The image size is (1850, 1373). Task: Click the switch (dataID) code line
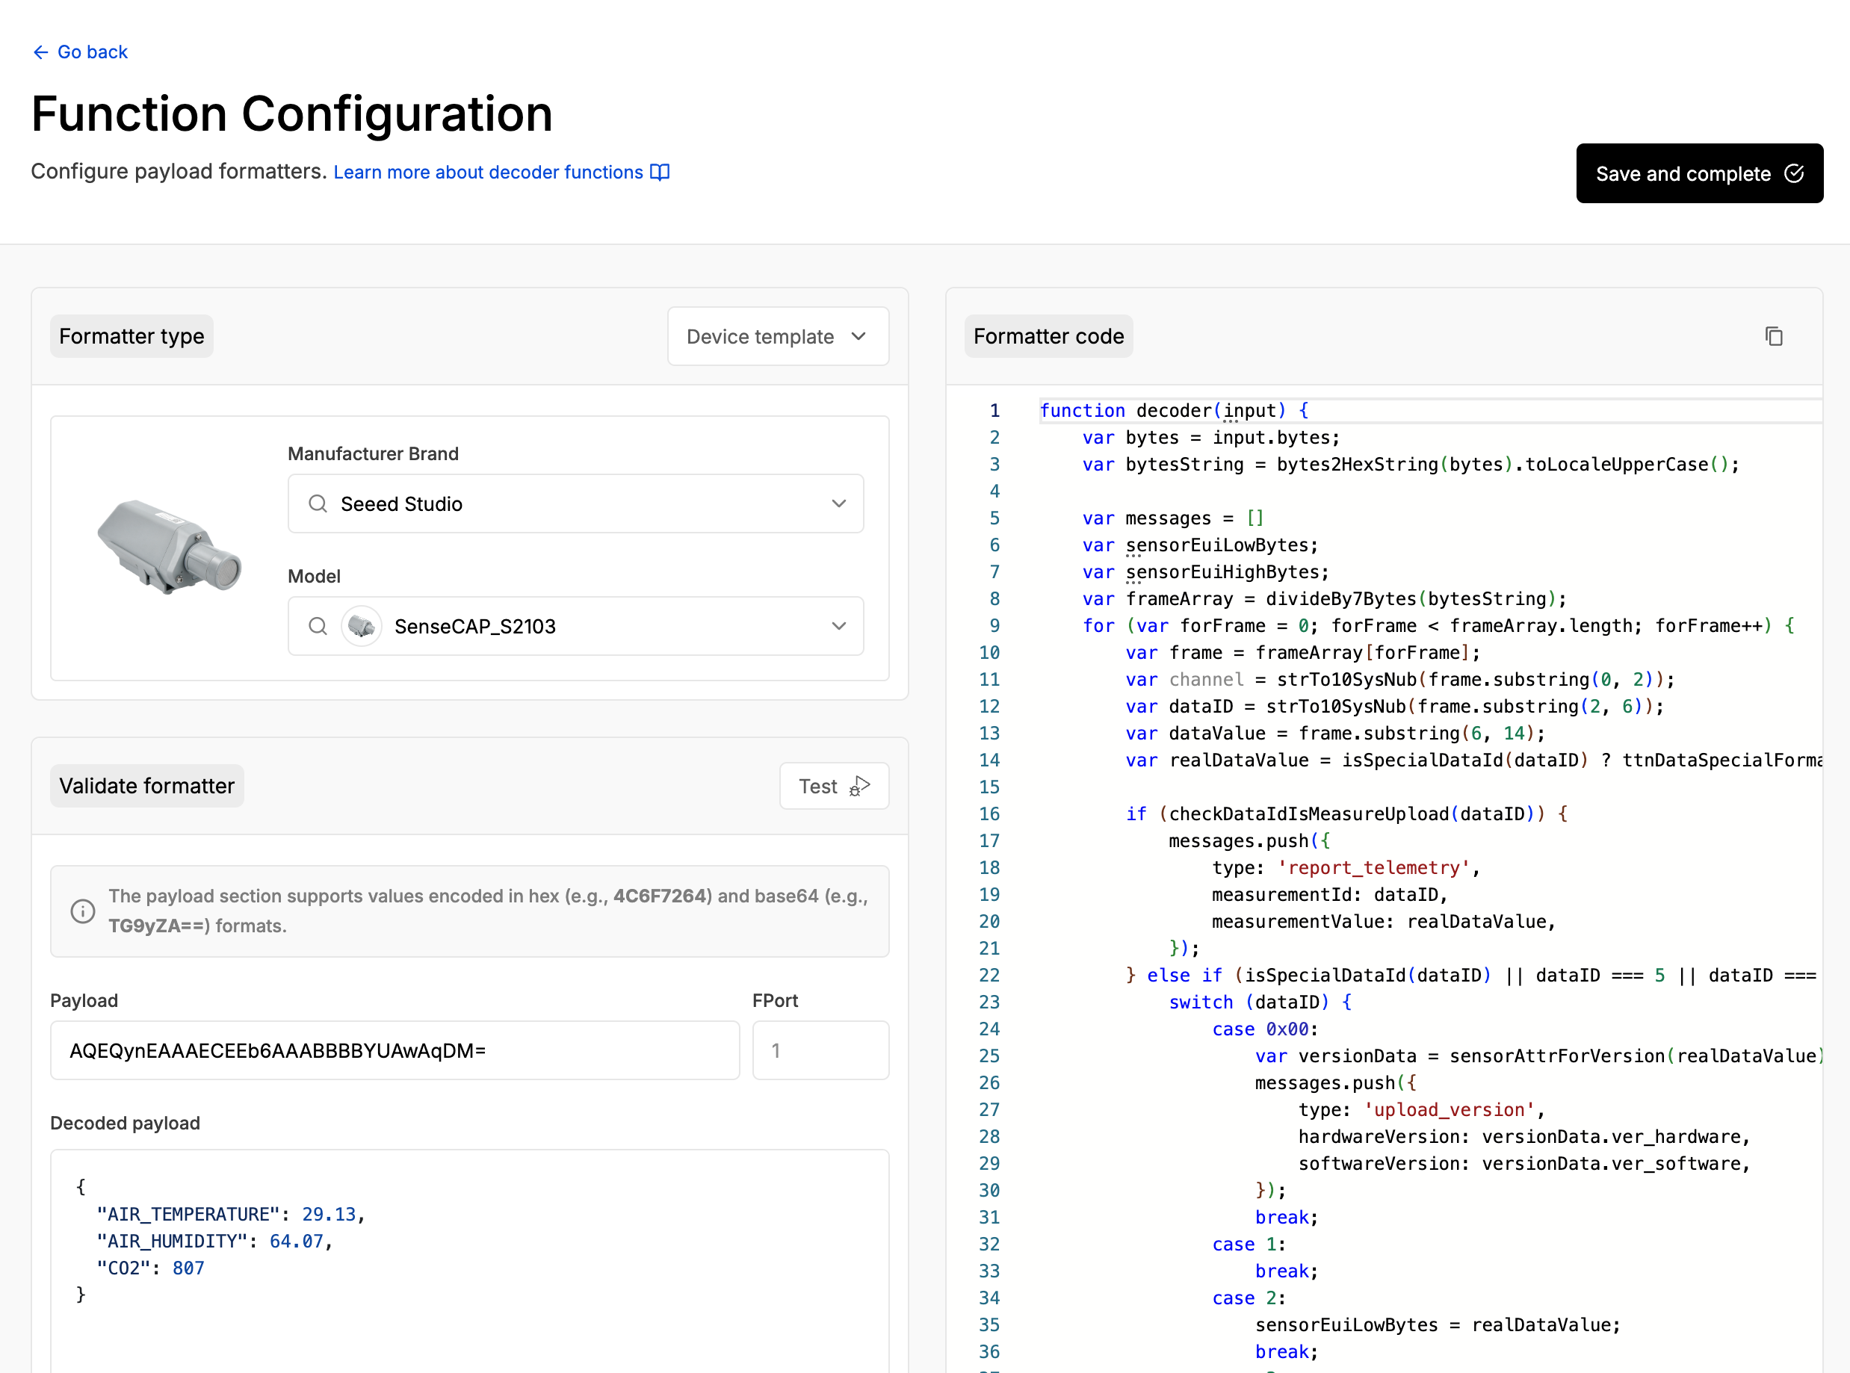[1260, 1002]
